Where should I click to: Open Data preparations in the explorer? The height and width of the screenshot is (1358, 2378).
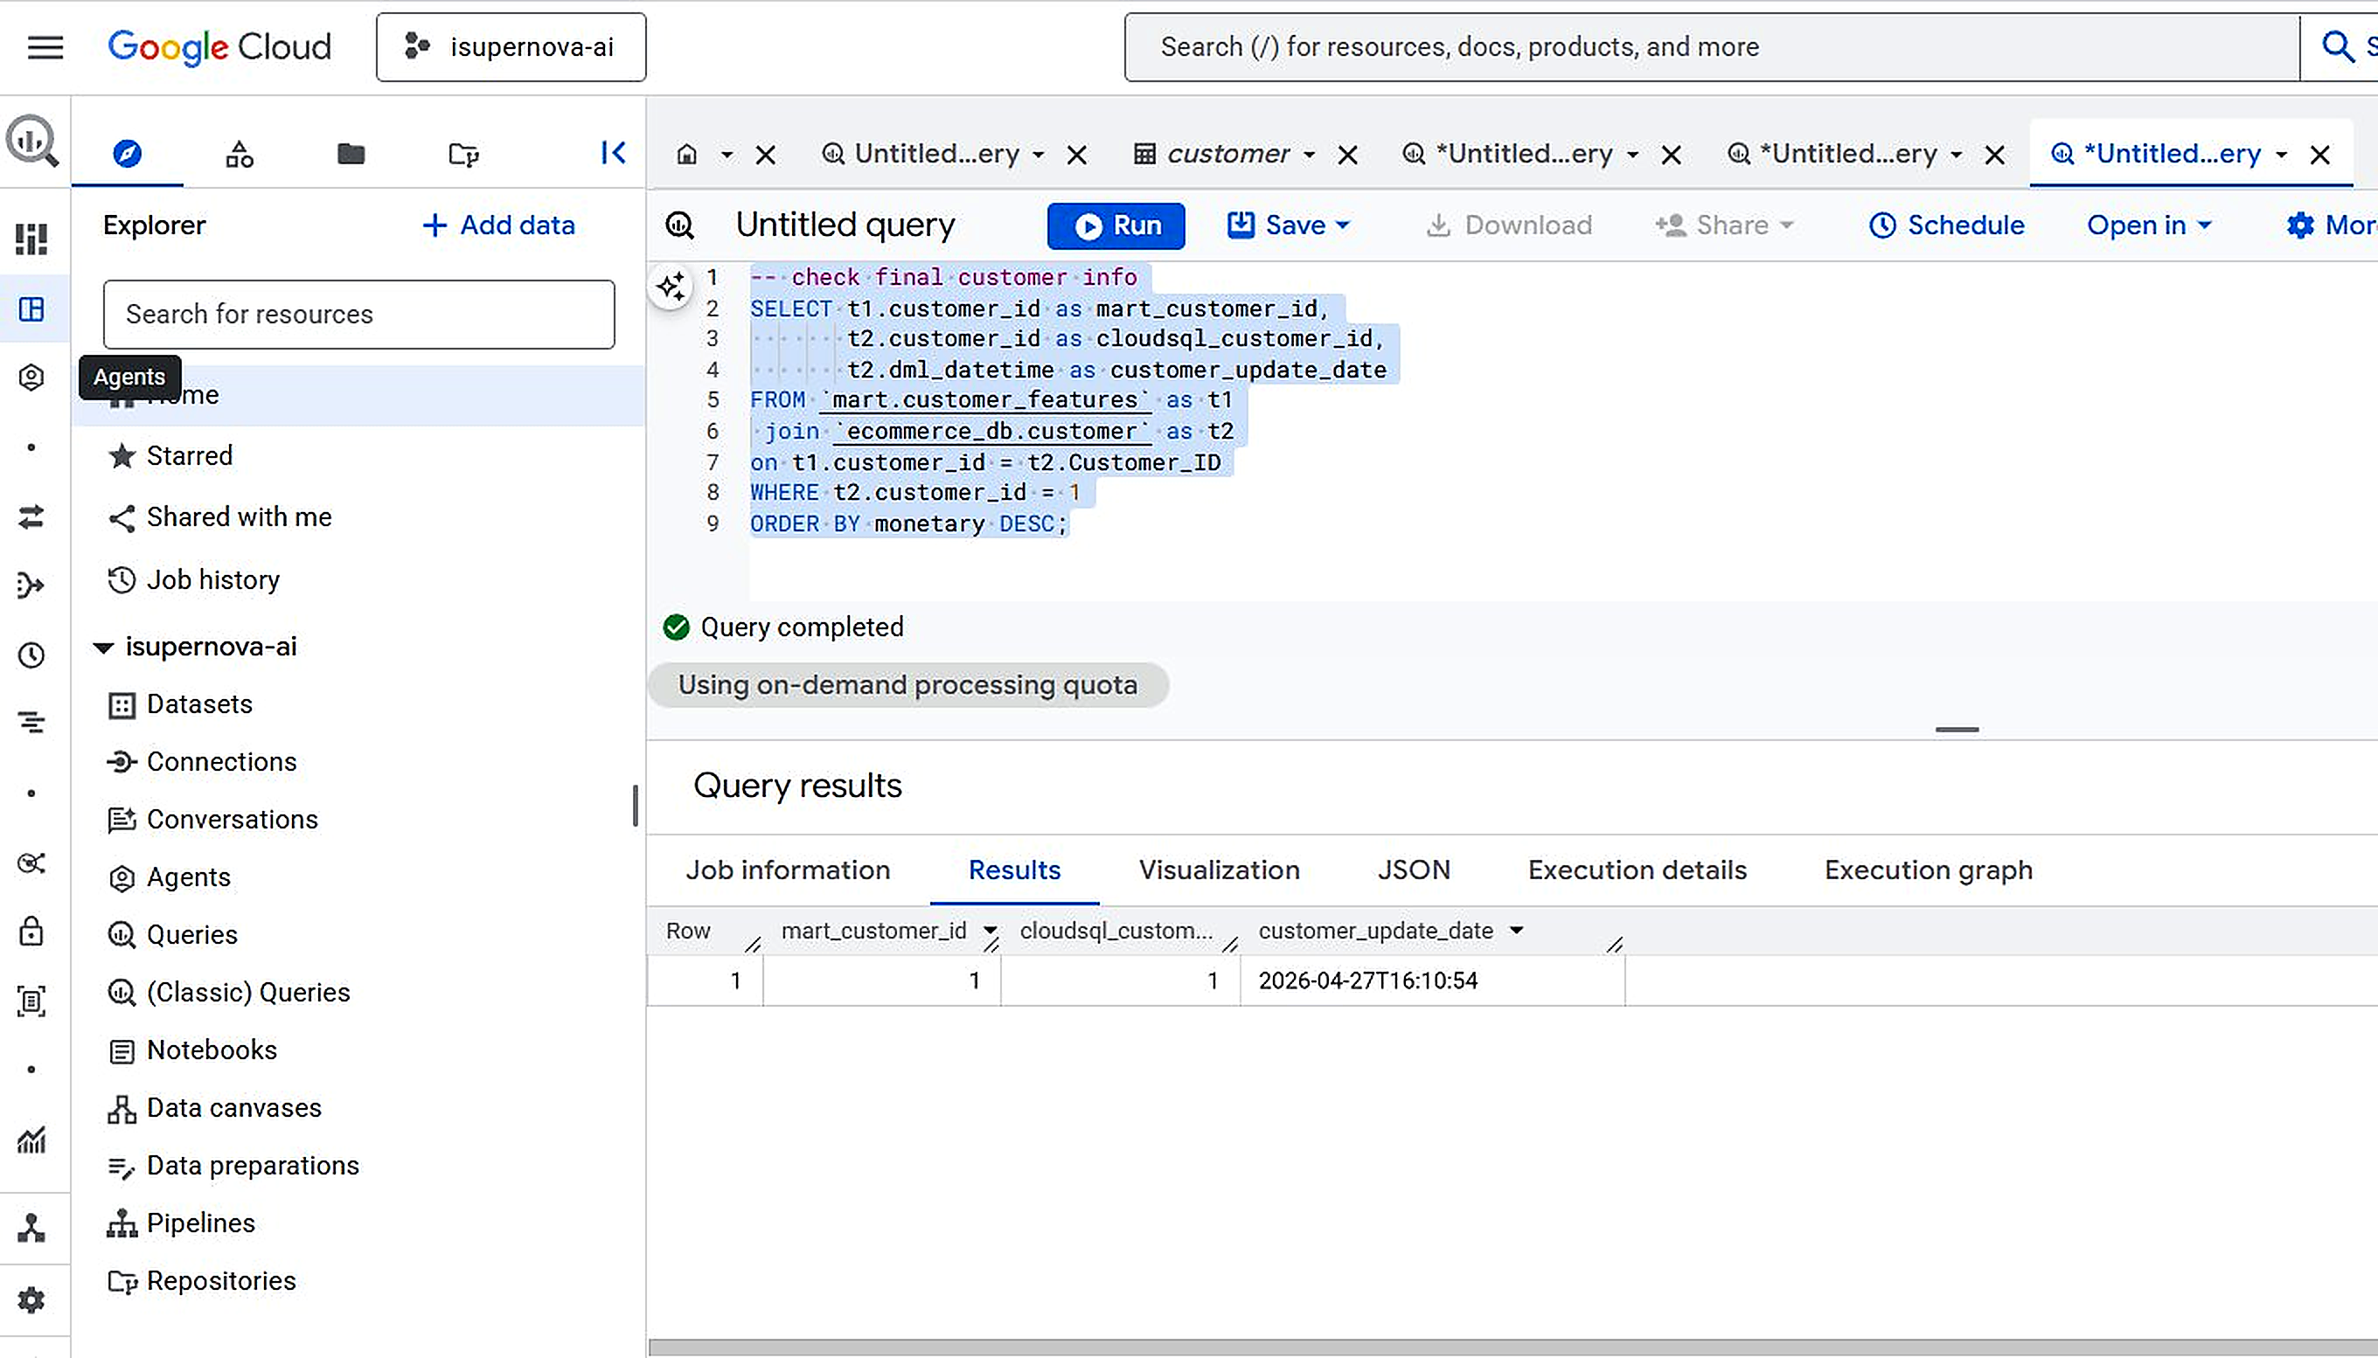click(252, 1166)
